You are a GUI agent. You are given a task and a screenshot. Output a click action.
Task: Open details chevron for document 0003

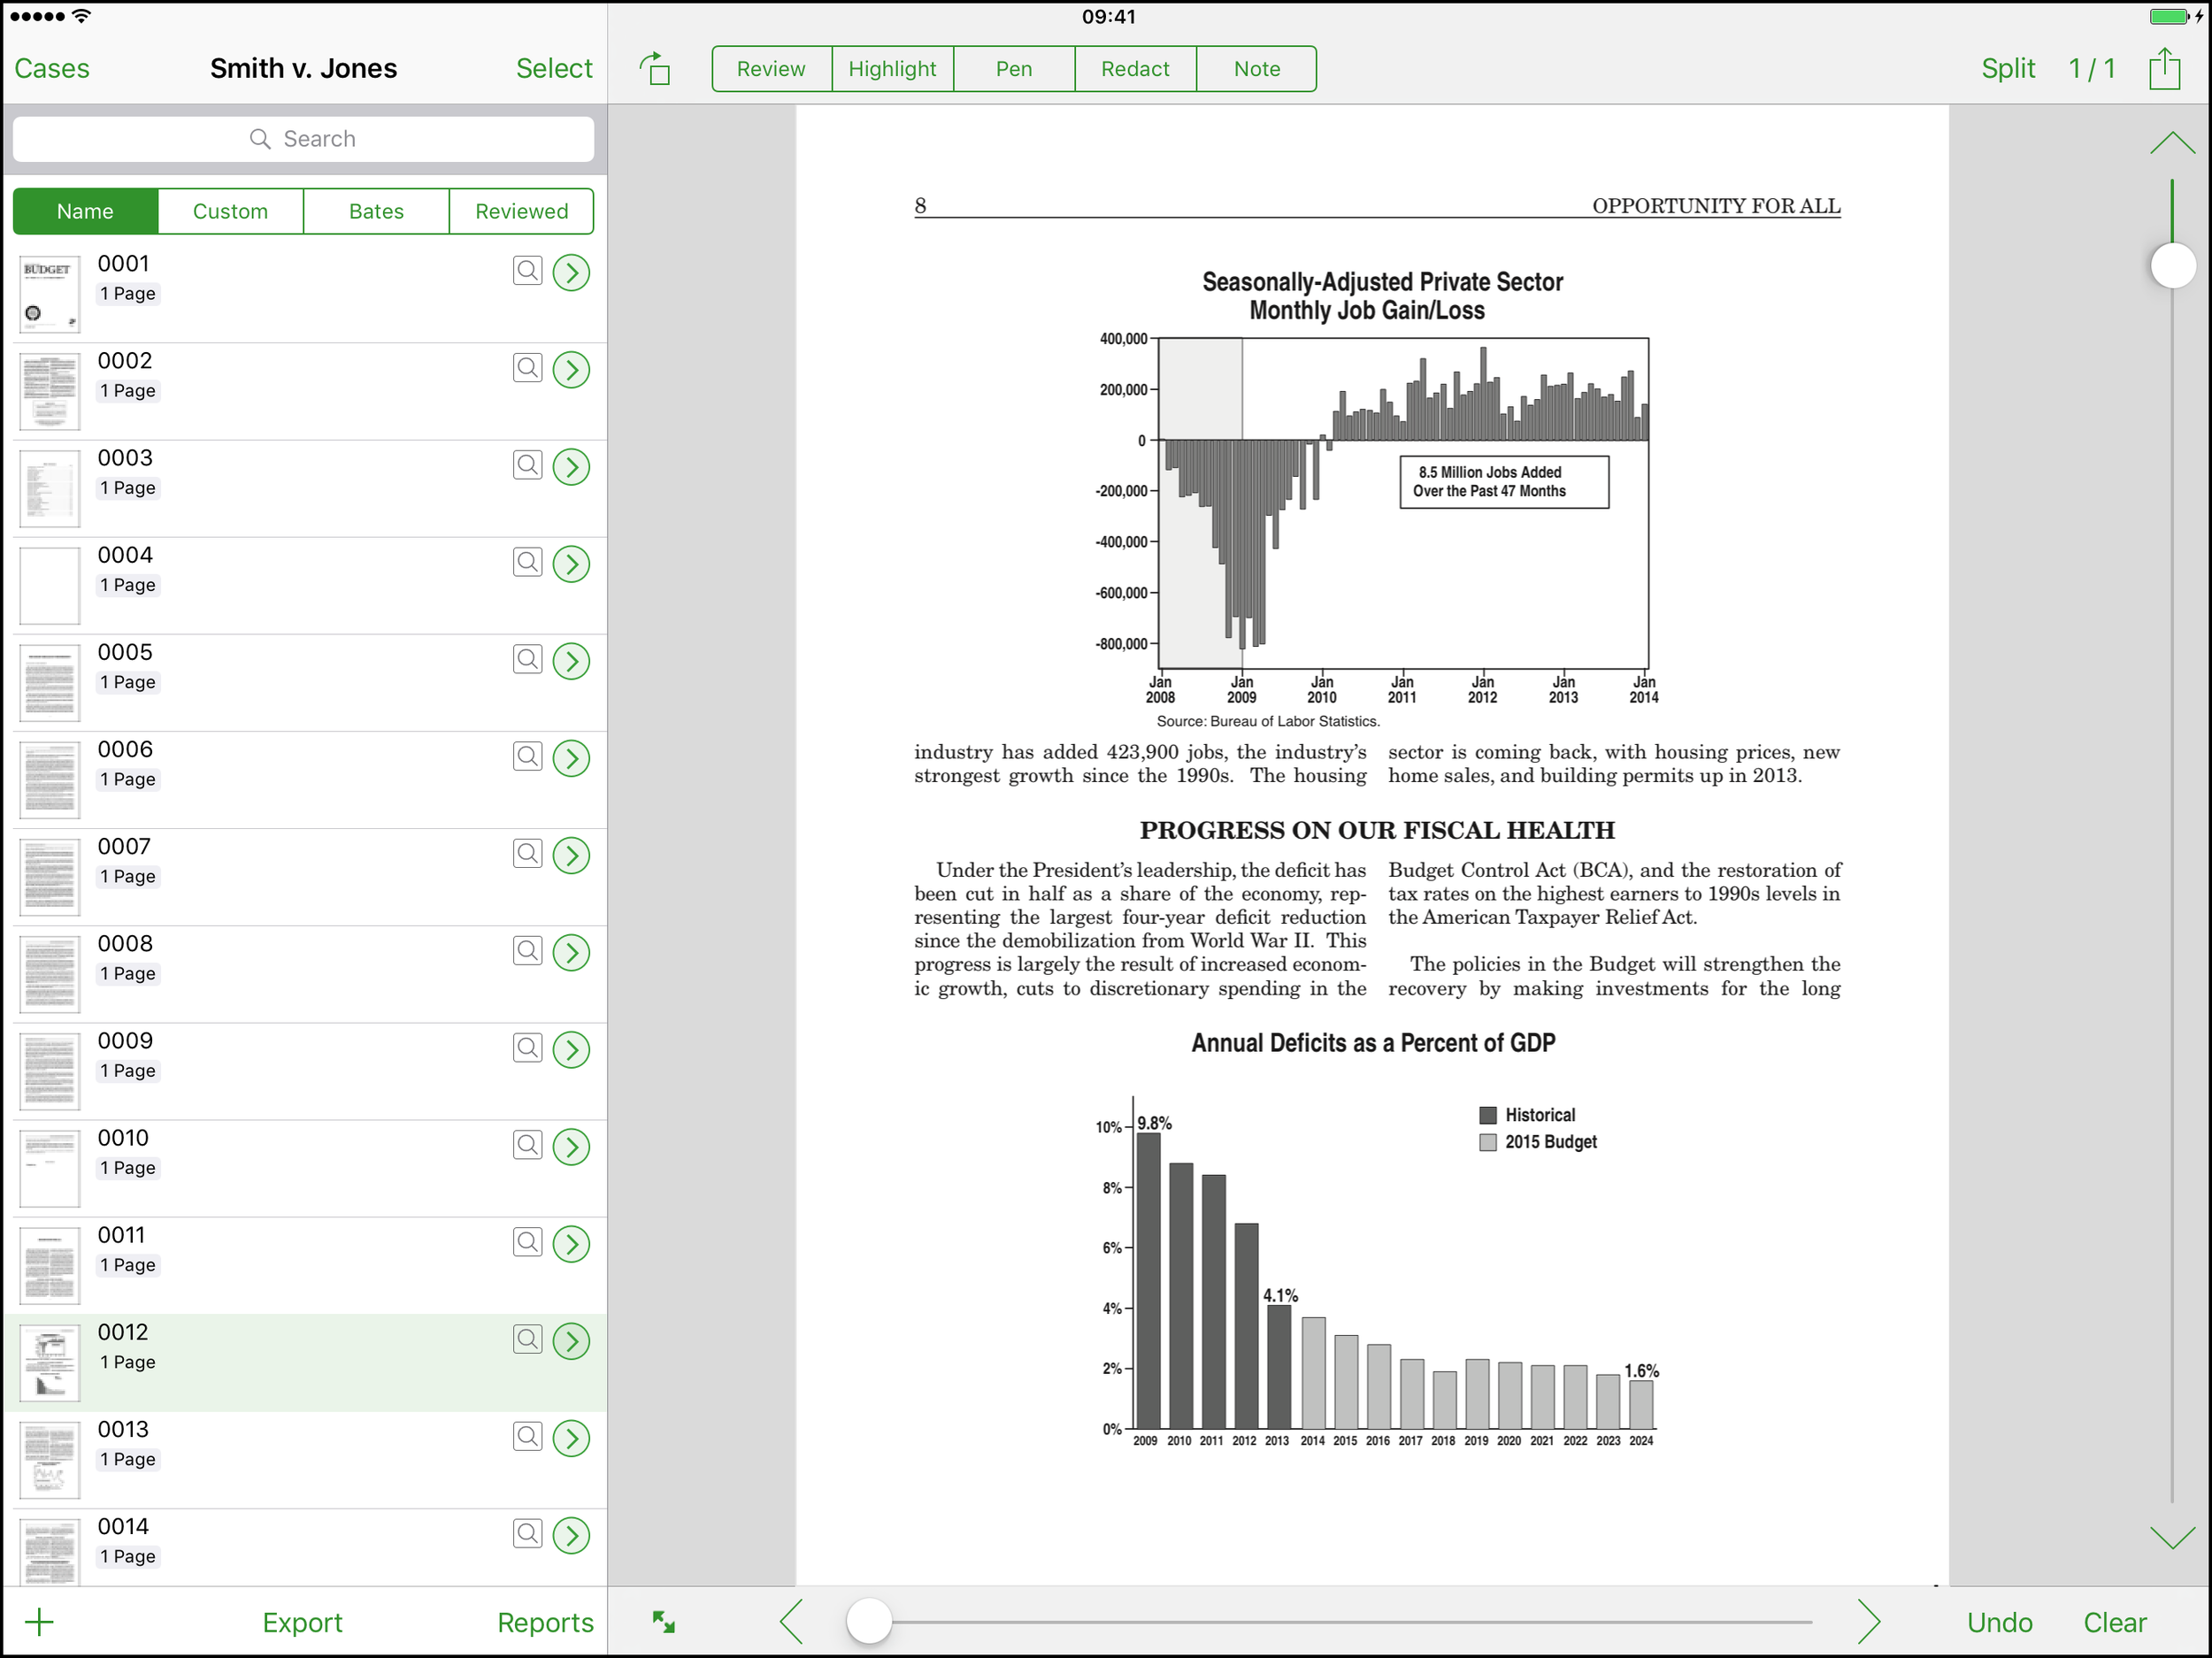571,467
